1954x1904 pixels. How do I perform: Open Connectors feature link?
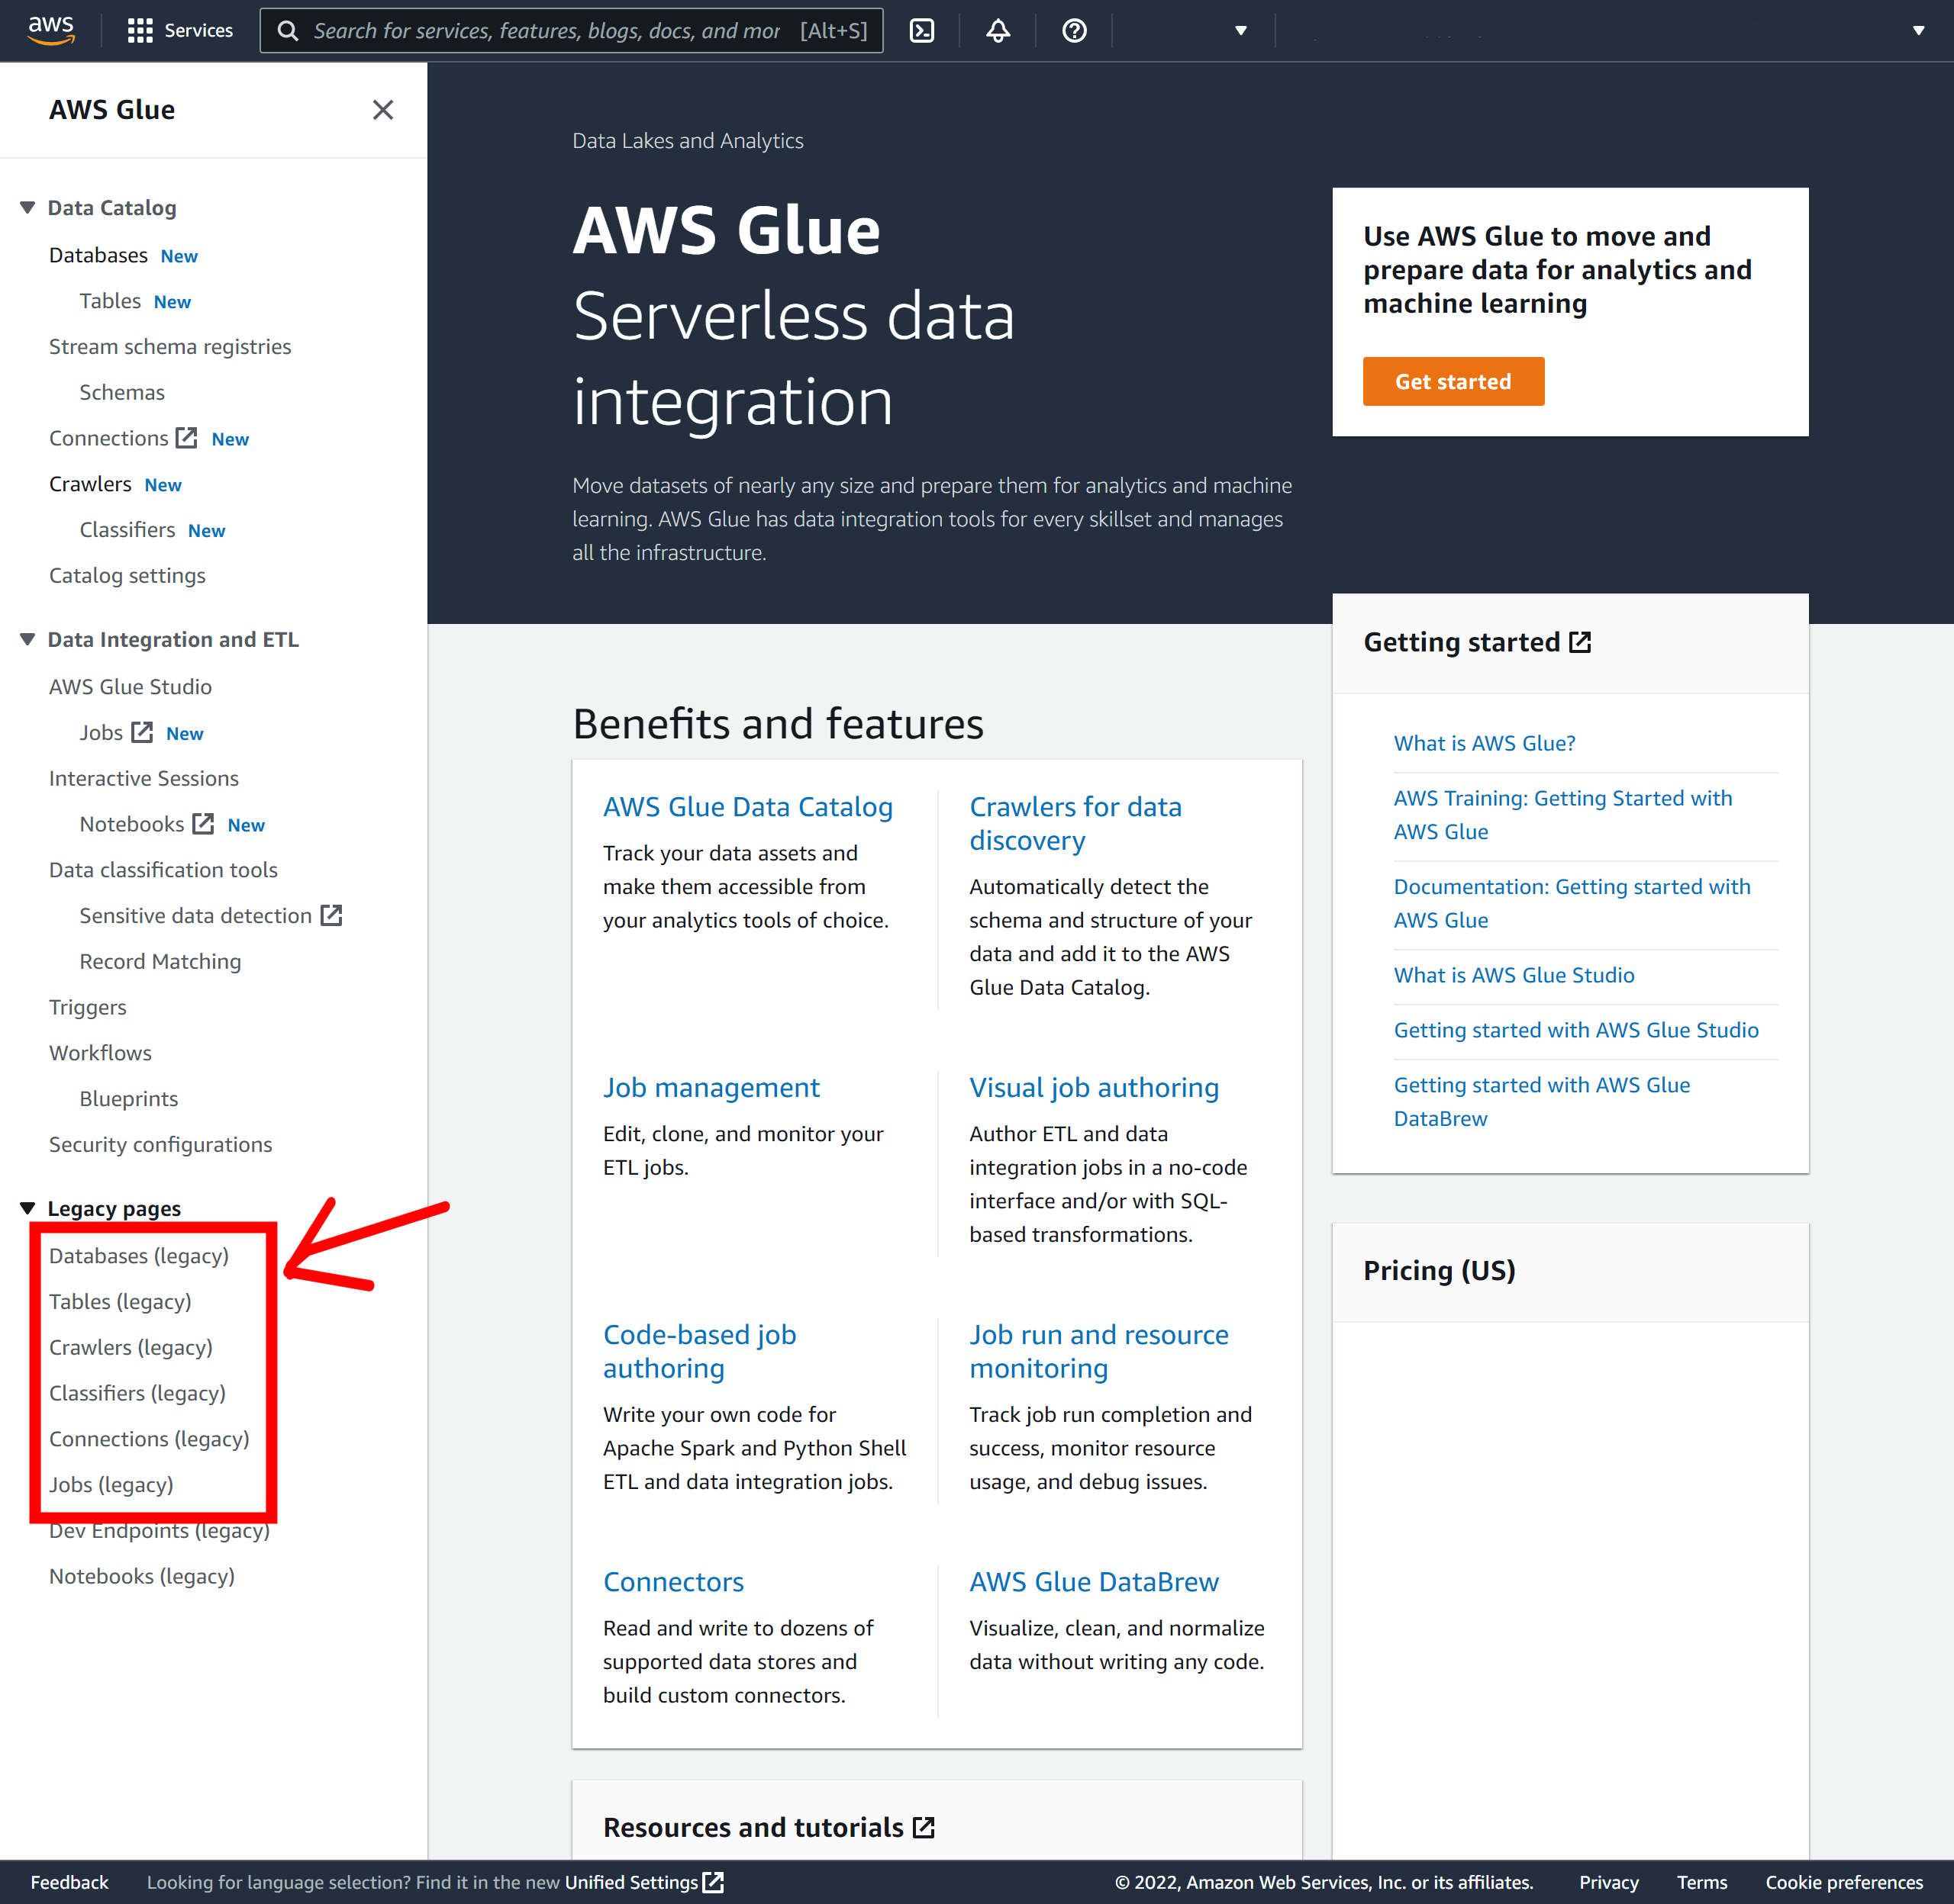pos(673,1583)
